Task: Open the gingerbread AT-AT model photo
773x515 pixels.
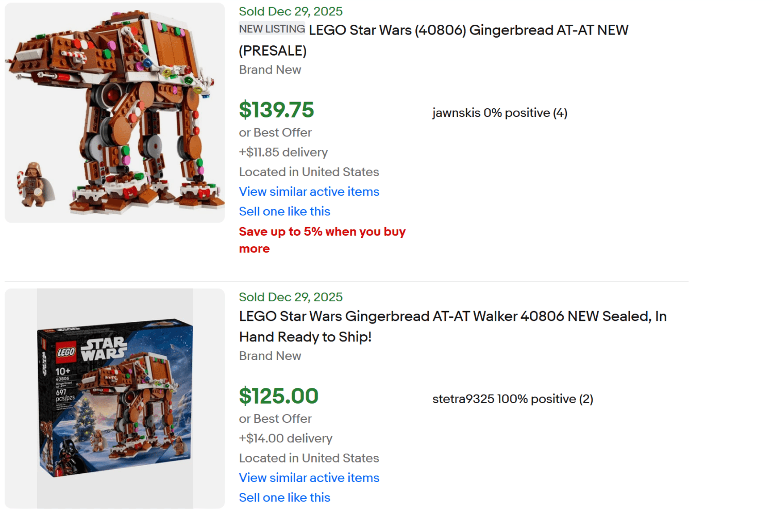Action: pos(114,112)
